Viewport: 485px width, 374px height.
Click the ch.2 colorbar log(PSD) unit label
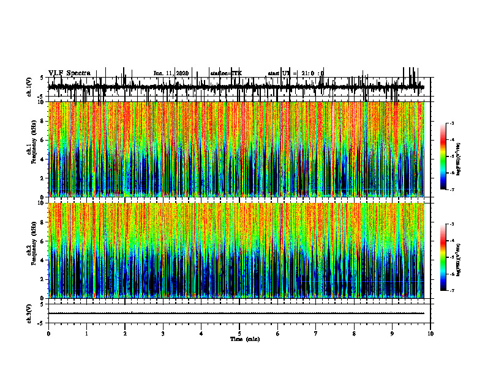pyautogui.click(x=458, y=260)
